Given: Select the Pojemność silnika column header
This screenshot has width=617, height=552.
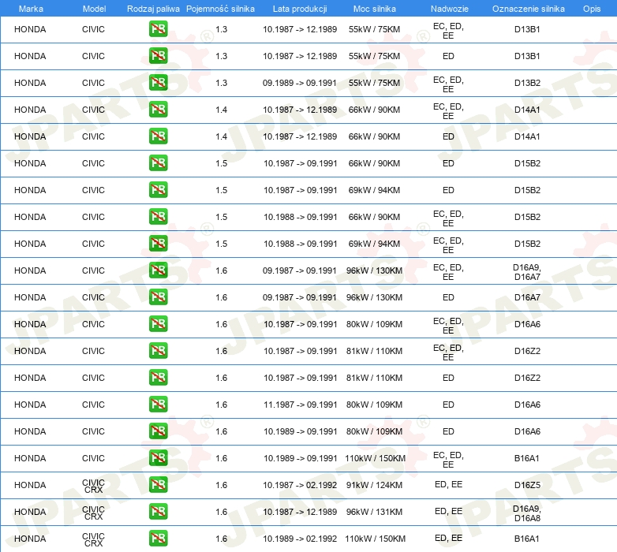Looking at the screenshot, I should click(220, 9).
